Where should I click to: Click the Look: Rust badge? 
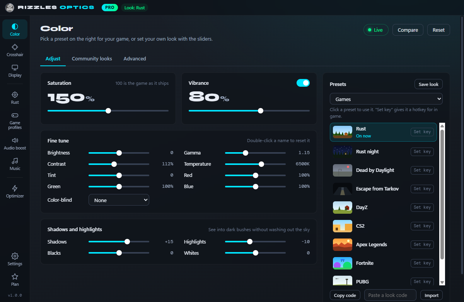(x=135, y=7)
